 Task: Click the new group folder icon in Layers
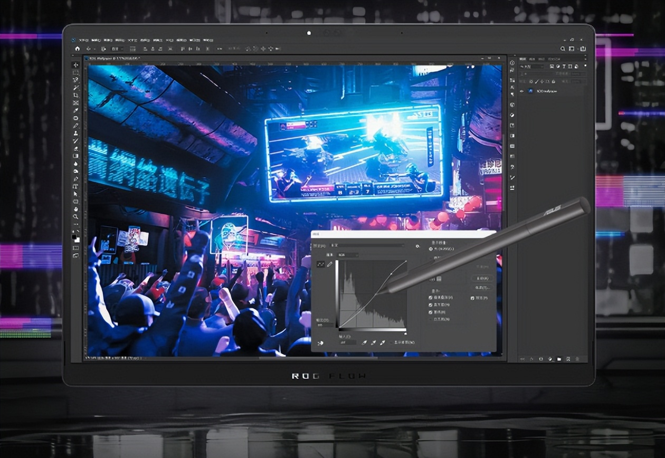pos(559,359)
